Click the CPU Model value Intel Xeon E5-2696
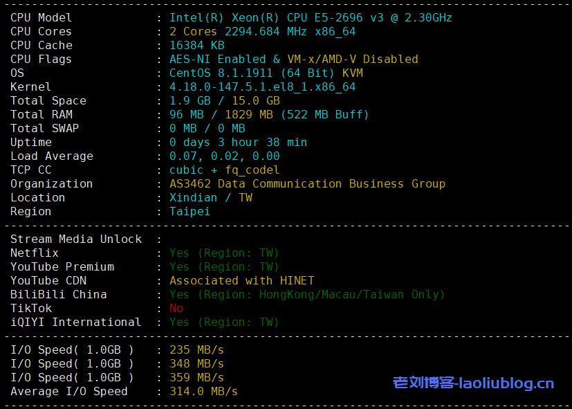This screenshot has height=409, width=572. pyautogui.click(x=311, y=18)
